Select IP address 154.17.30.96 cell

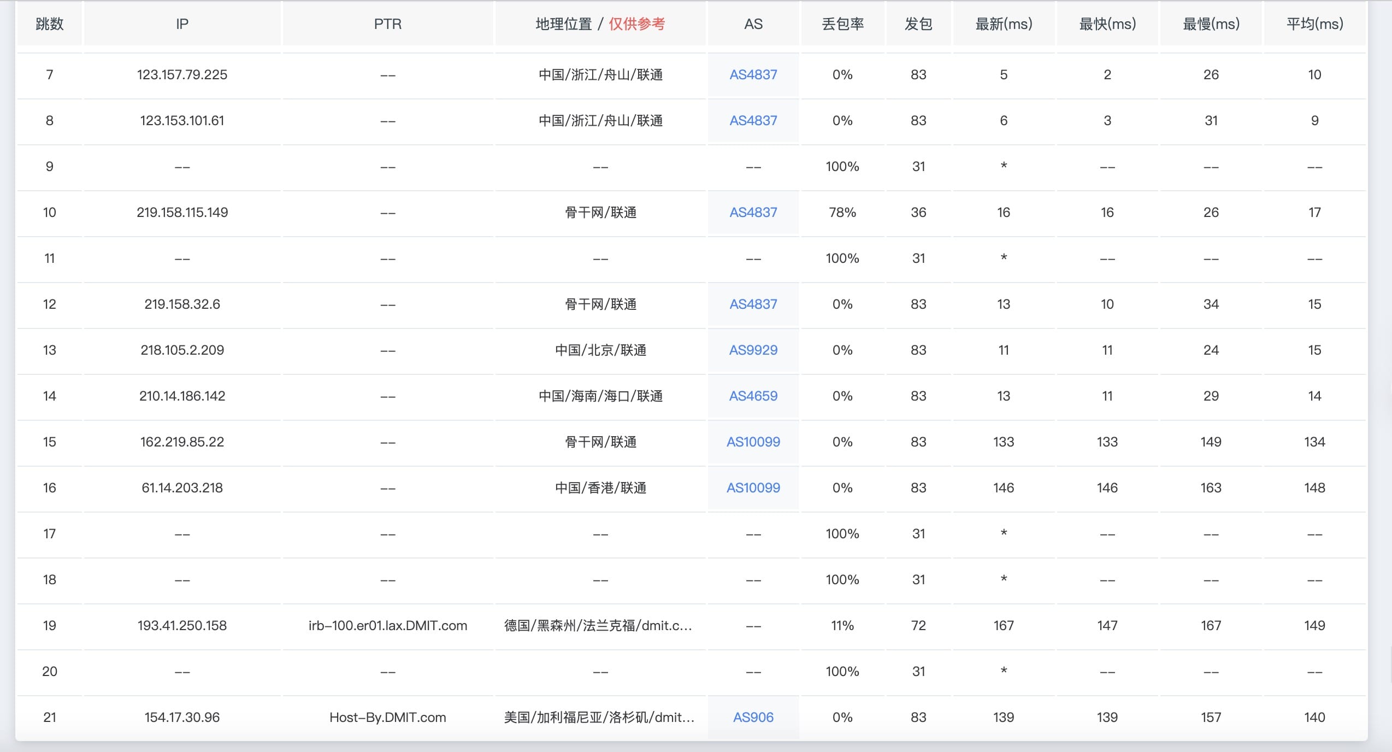point(182,718)
